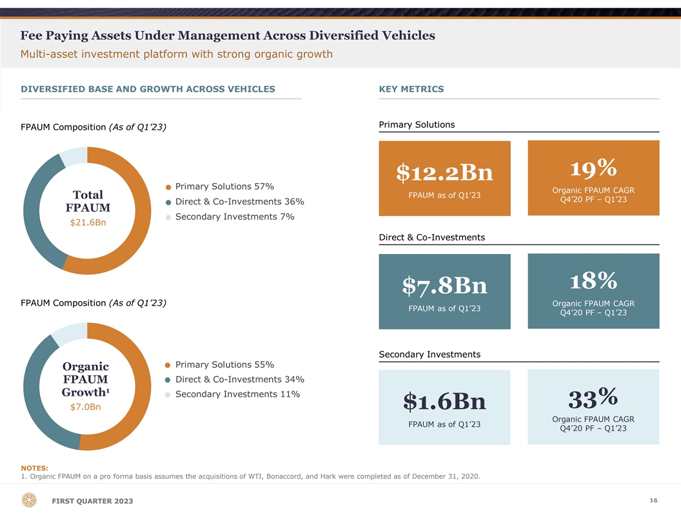This screenshot has width=681, height=526.
Task: Select the 19% Organic FPAUM CAGR tile
Action: tap(593, 178)
